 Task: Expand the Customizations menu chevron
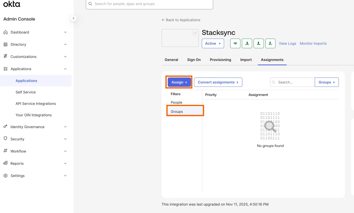[65, 57]
